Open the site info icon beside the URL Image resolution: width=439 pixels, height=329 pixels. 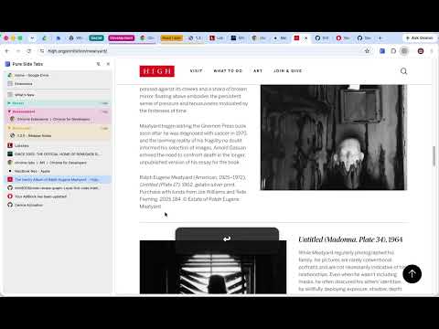pyautogui.click(x=42, y=51)
